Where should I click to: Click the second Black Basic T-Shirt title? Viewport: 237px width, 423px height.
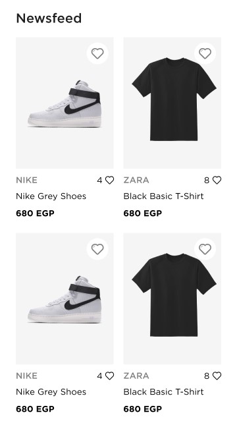(163, 392)
